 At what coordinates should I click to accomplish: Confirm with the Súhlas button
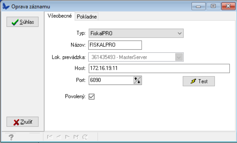23,22
